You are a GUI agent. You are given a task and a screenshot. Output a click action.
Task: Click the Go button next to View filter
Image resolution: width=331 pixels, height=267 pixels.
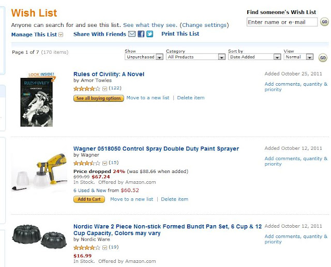click(x=323, y=57)
